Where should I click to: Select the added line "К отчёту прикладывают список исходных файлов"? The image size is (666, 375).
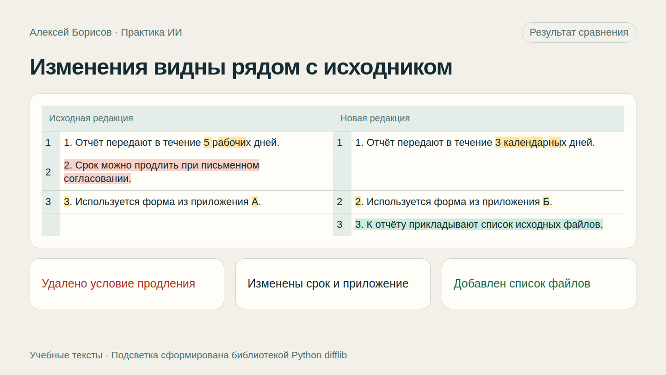tap(479, 225)
